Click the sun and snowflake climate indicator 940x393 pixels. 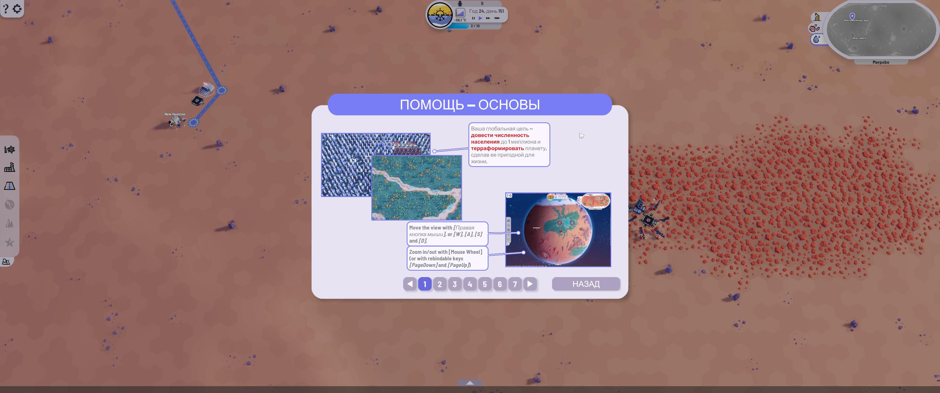click(x=440, y=15)
